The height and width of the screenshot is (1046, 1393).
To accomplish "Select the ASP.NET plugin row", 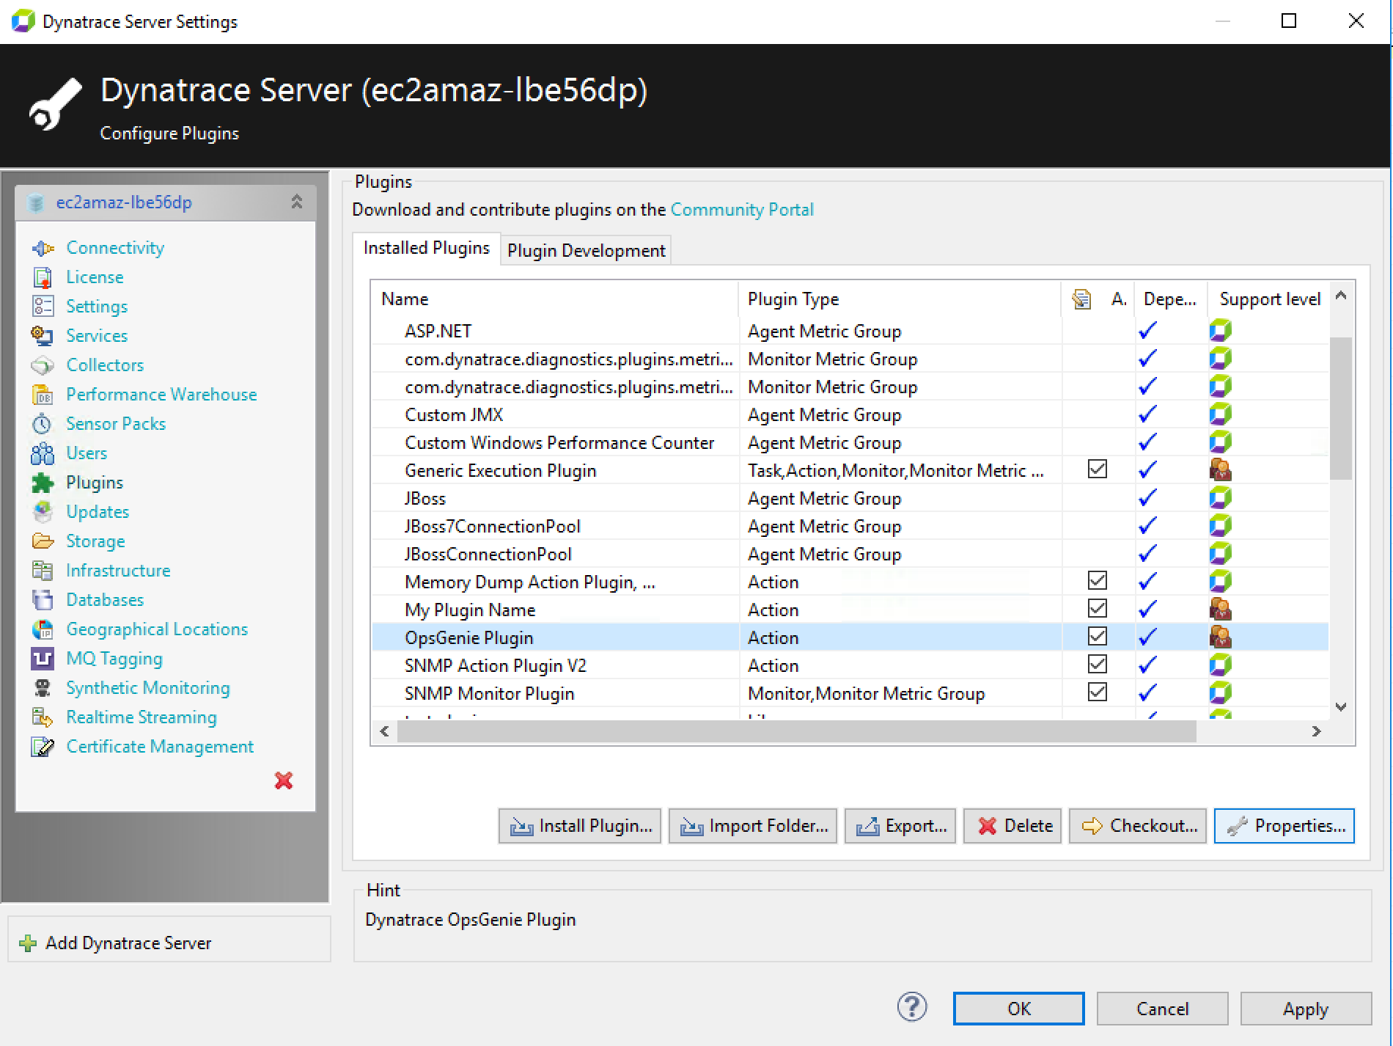I will pyautogui.click(x=850, y=331).
